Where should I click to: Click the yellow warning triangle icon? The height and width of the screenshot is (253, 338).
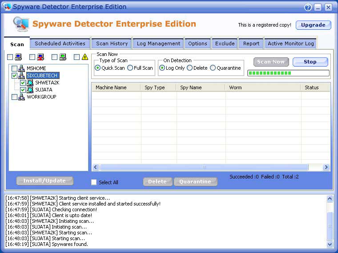tap(85, 57)
